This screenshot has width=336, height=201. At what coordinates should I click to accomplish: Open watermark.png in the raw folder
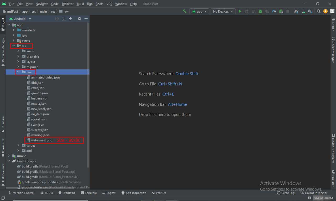coord(41,140)
